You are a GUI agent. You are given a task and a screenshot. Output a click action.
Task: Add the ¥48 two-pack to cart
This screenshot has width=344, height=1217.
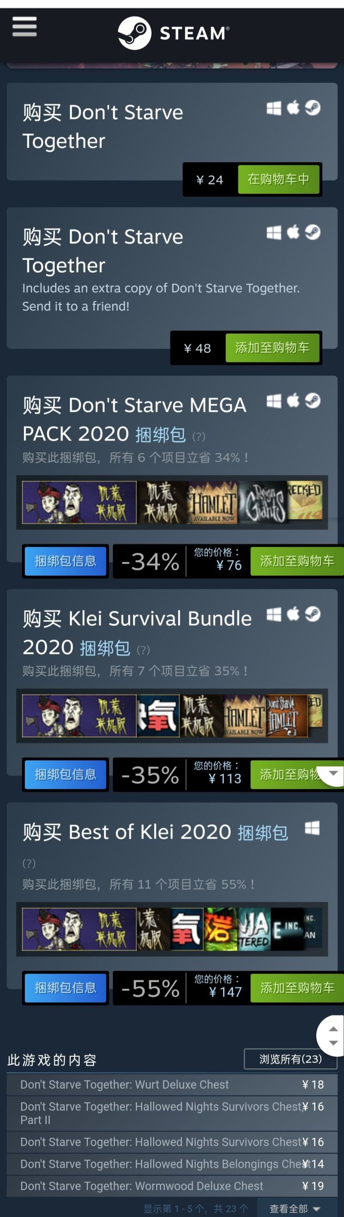coord(272,348)
